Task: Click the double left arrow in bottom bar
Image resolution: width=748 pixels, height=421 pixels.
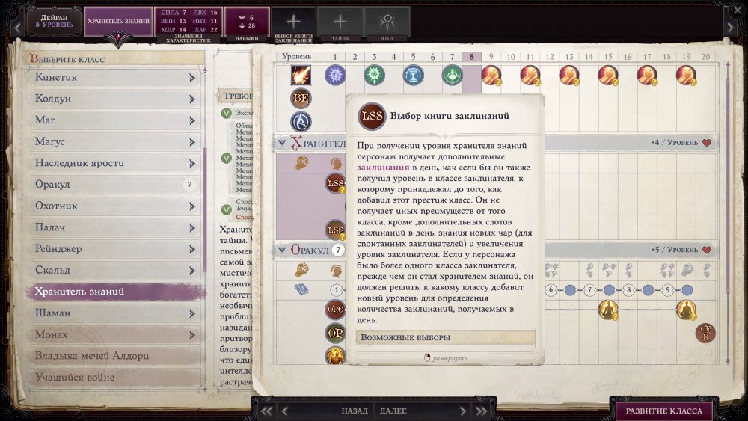Action: coord(266,411)
